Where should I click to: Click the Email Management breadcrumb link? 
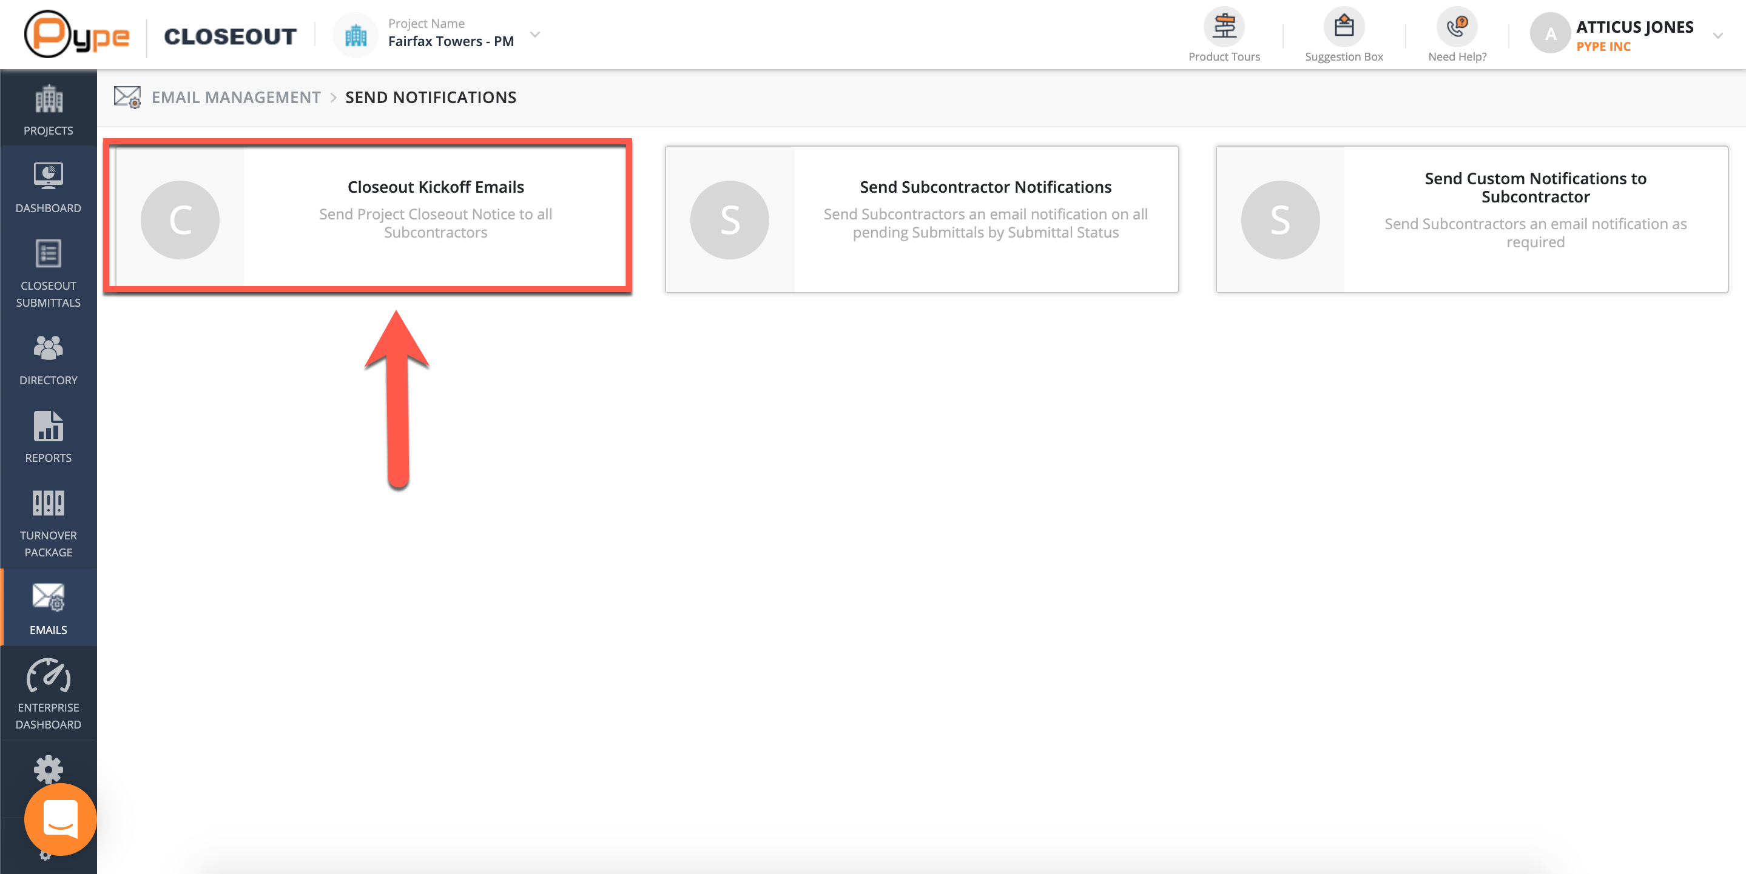click(x=235, y=98)
